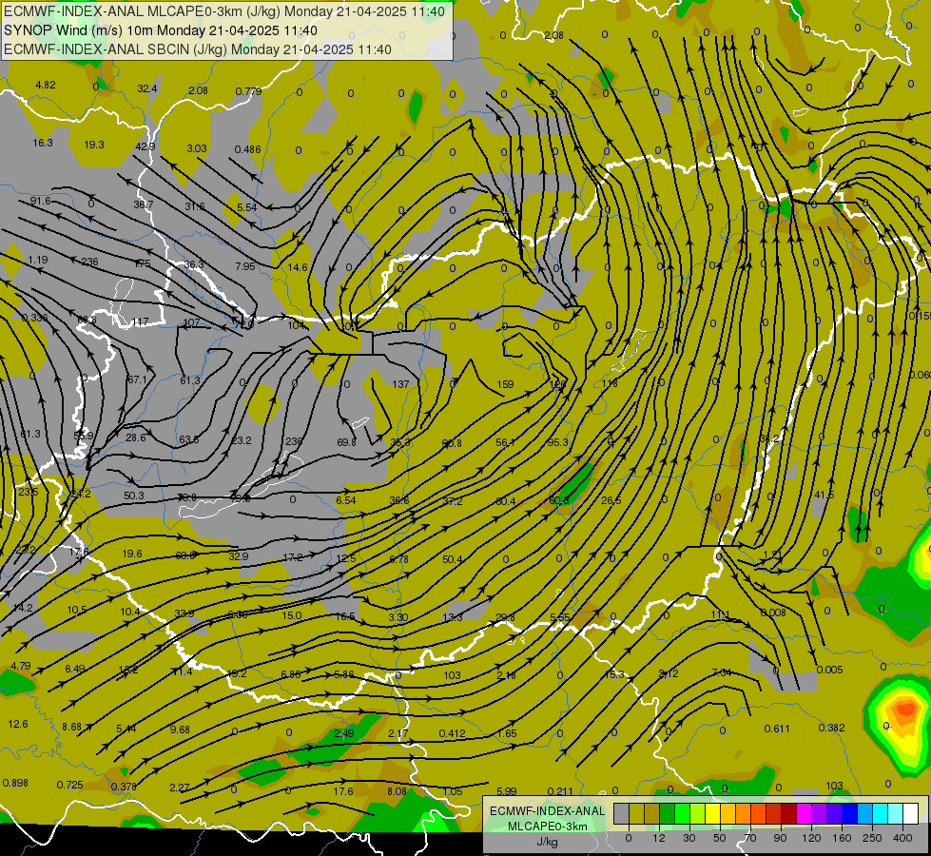Click the map value 0.412
This screenshot has width=931, height=856.
(x=452, y=733)
